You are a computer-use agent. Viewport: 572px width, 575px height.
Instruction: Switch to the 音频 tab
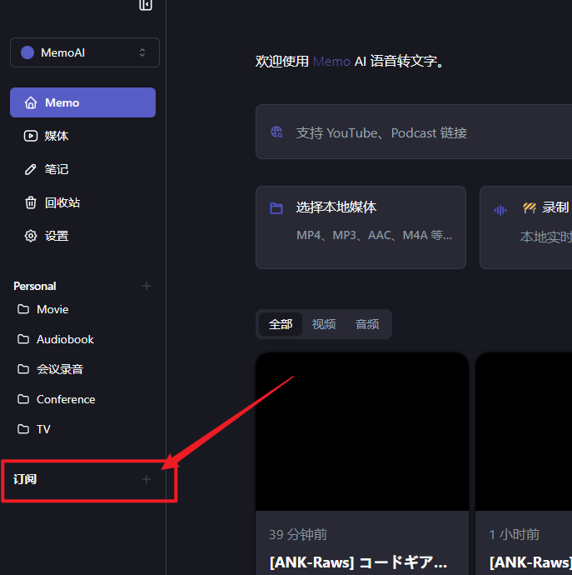(x=367, y=324)
